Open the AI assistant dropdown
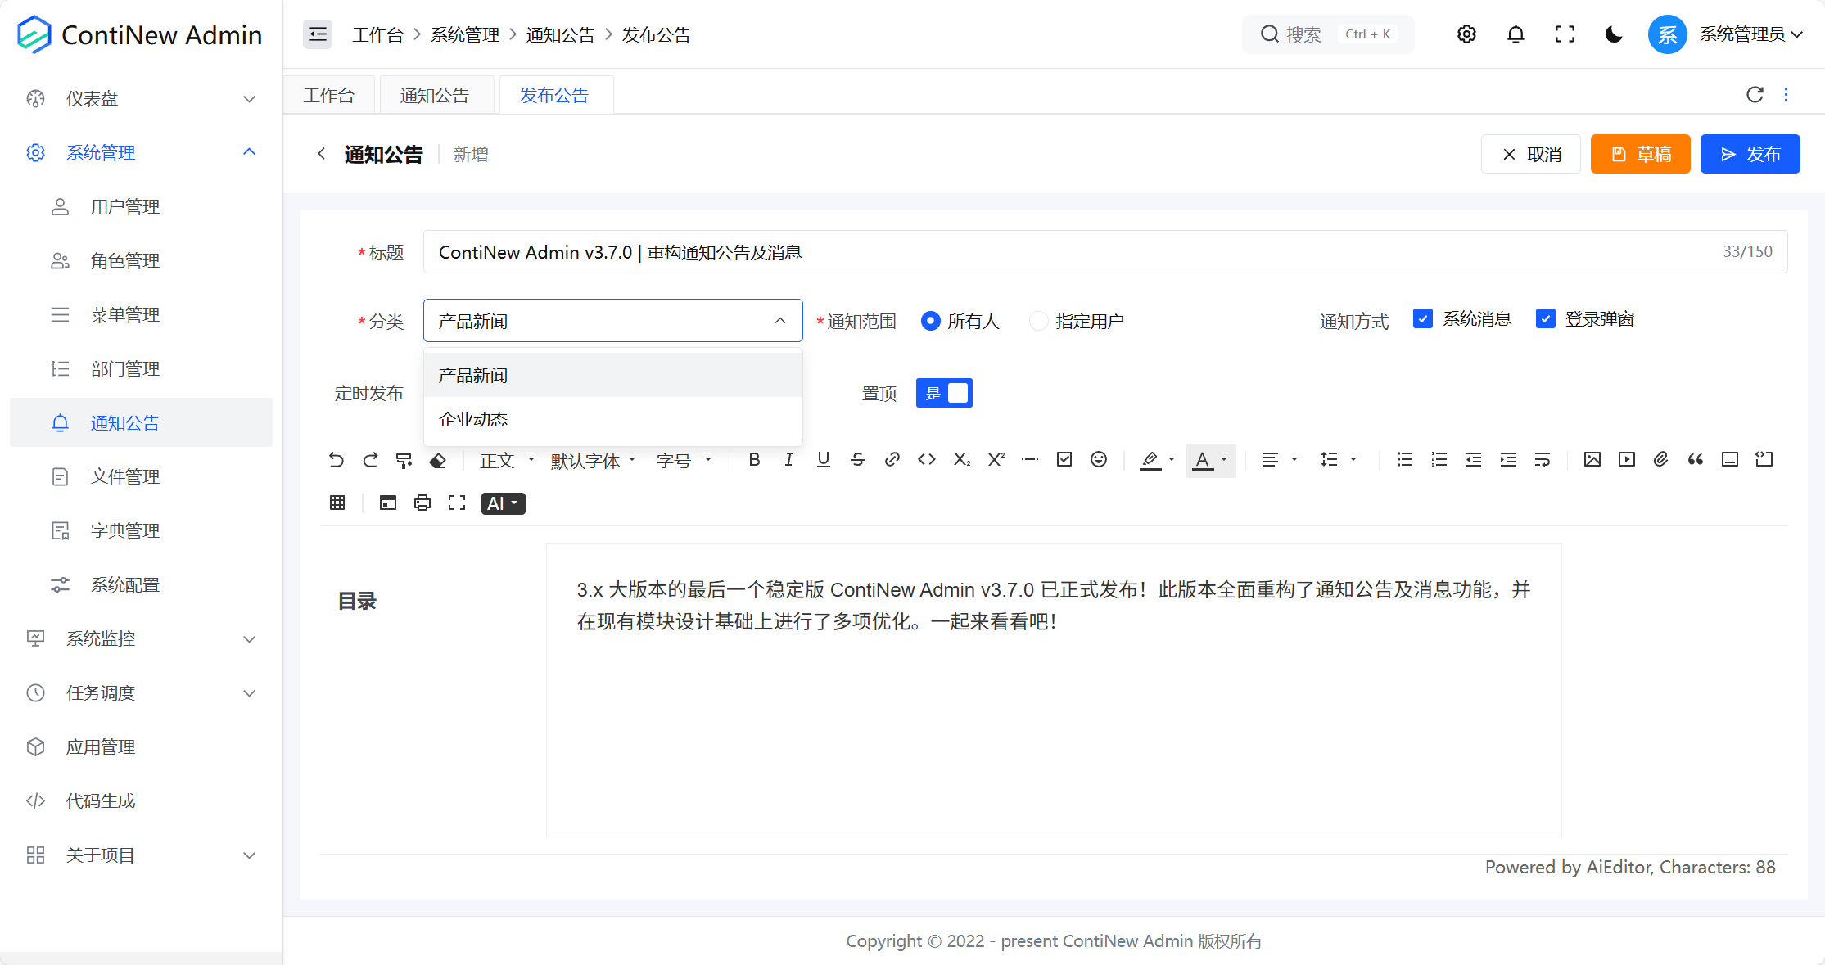 click(503, 503)
